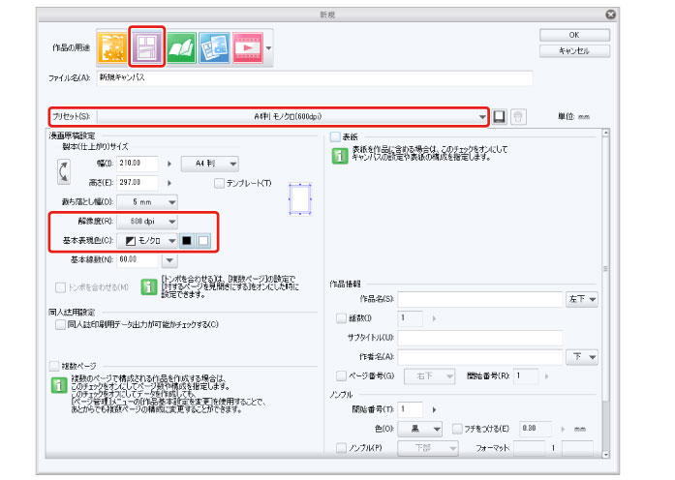
Task: Open the 作品名 position 左下 dropdown
Action: pyautogui.click(x=582, y=299)
